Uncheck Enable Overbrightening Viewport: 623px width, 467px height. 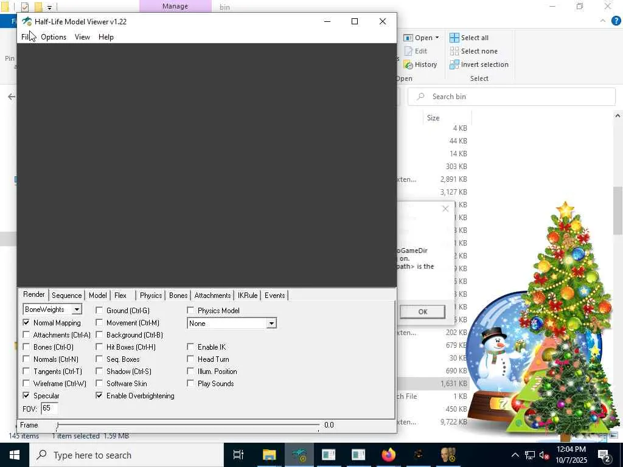tap(99, 395)
